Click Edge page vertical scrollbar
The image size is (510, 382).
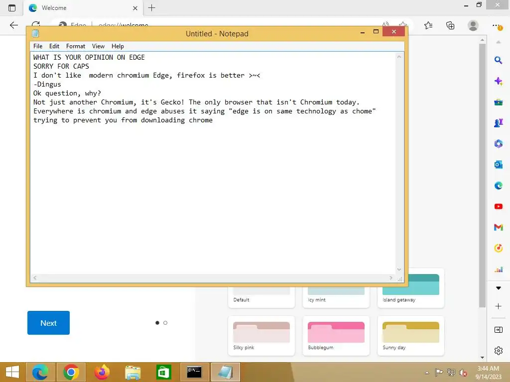pos(482,176)
